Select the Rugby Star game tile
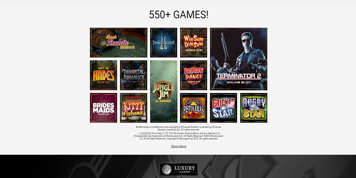356x178 pixels. (x=253, y=108)
